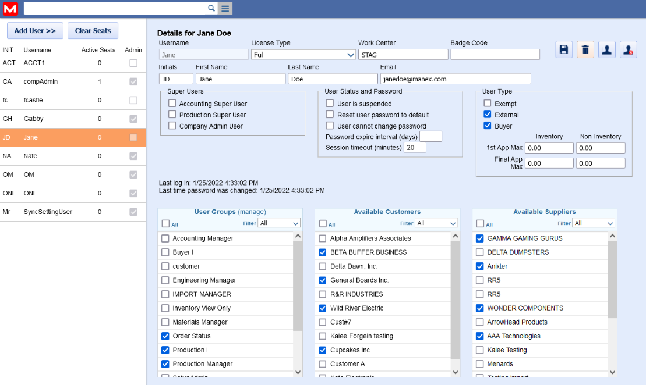This screenshot has height=385, width=646.
Task: Click the Email field
Action: click(x=456, y=79)
